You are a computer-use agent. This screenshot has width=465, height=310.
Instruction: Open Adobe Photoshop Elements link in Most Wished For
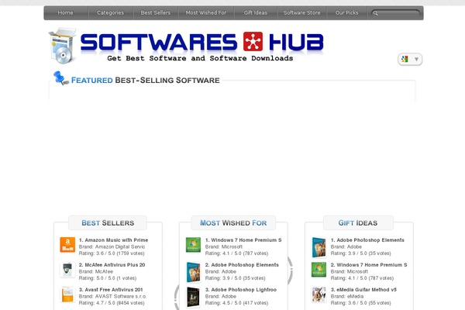coord(242,265)
